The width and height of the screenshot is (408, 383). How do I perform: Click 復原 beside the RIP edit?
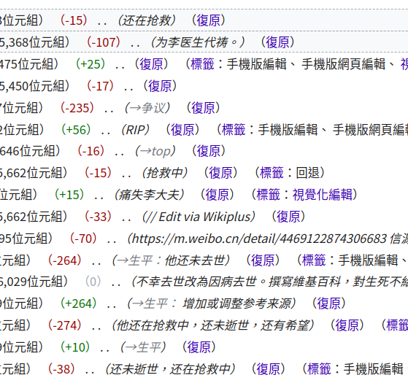click(x=182, y=129)
